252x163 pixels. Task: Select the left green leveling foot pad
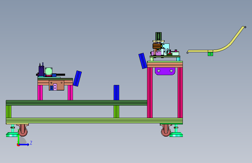(12, 135)
